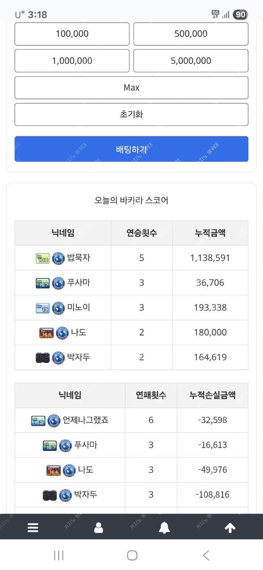Set bet to Max
Screen dimensions: 263x570
click(x=131, y=88)
